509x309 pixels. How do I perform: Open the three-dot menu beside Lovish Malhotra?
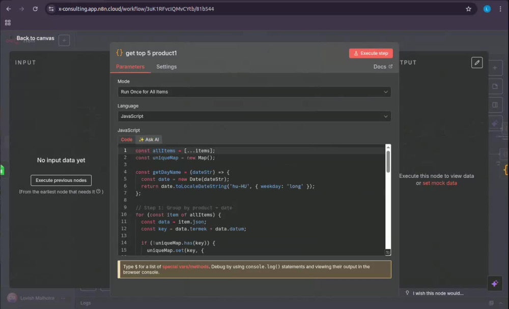(63, 298)
